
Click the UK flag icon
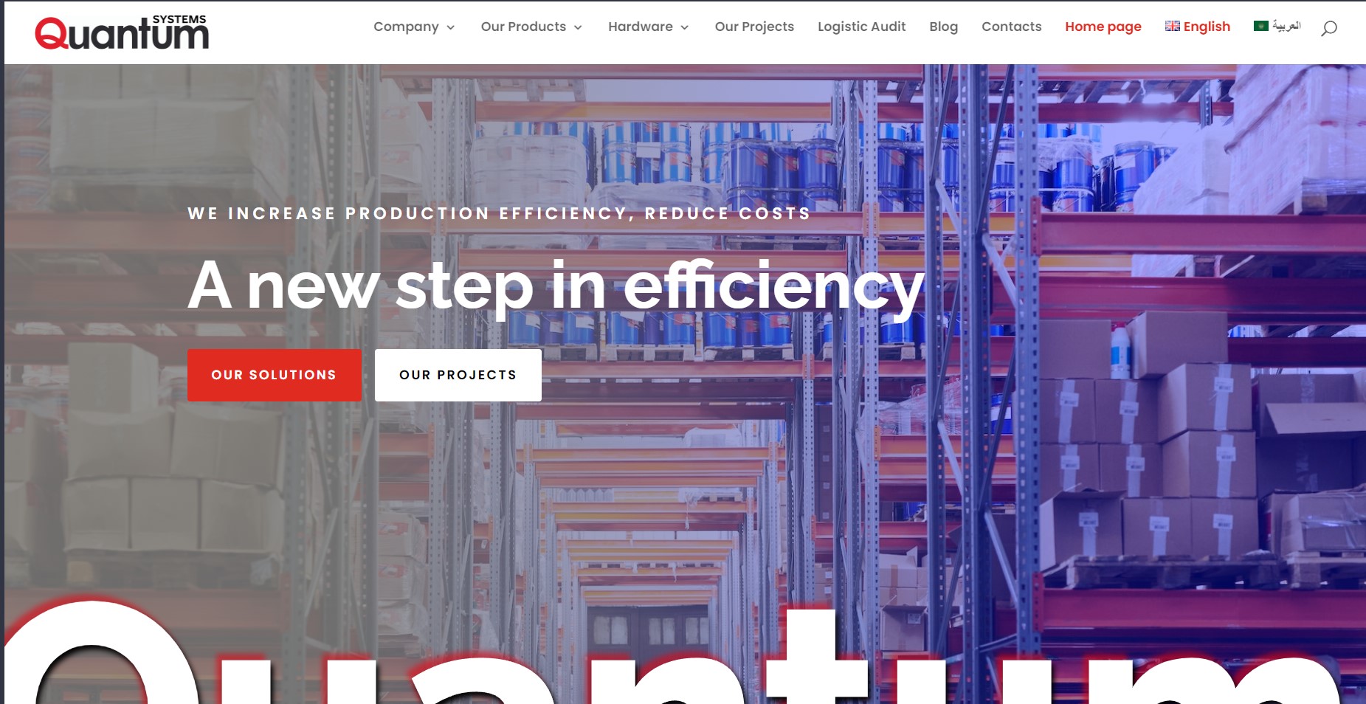click(1172, 26)
